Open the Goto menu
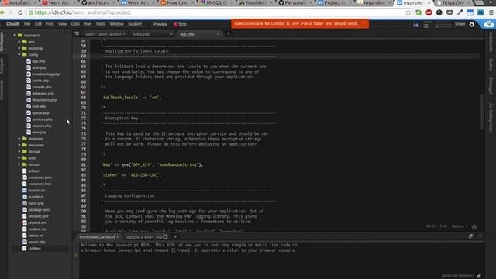Viewport: 496px width, 279px height. tap(75, 24)
